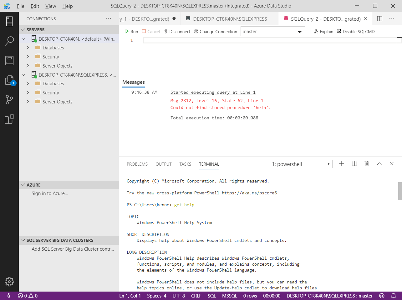This screenshot has width=402, height=300.
Task: Click Started executing query at Line 1
Action: tap(213, 92)
